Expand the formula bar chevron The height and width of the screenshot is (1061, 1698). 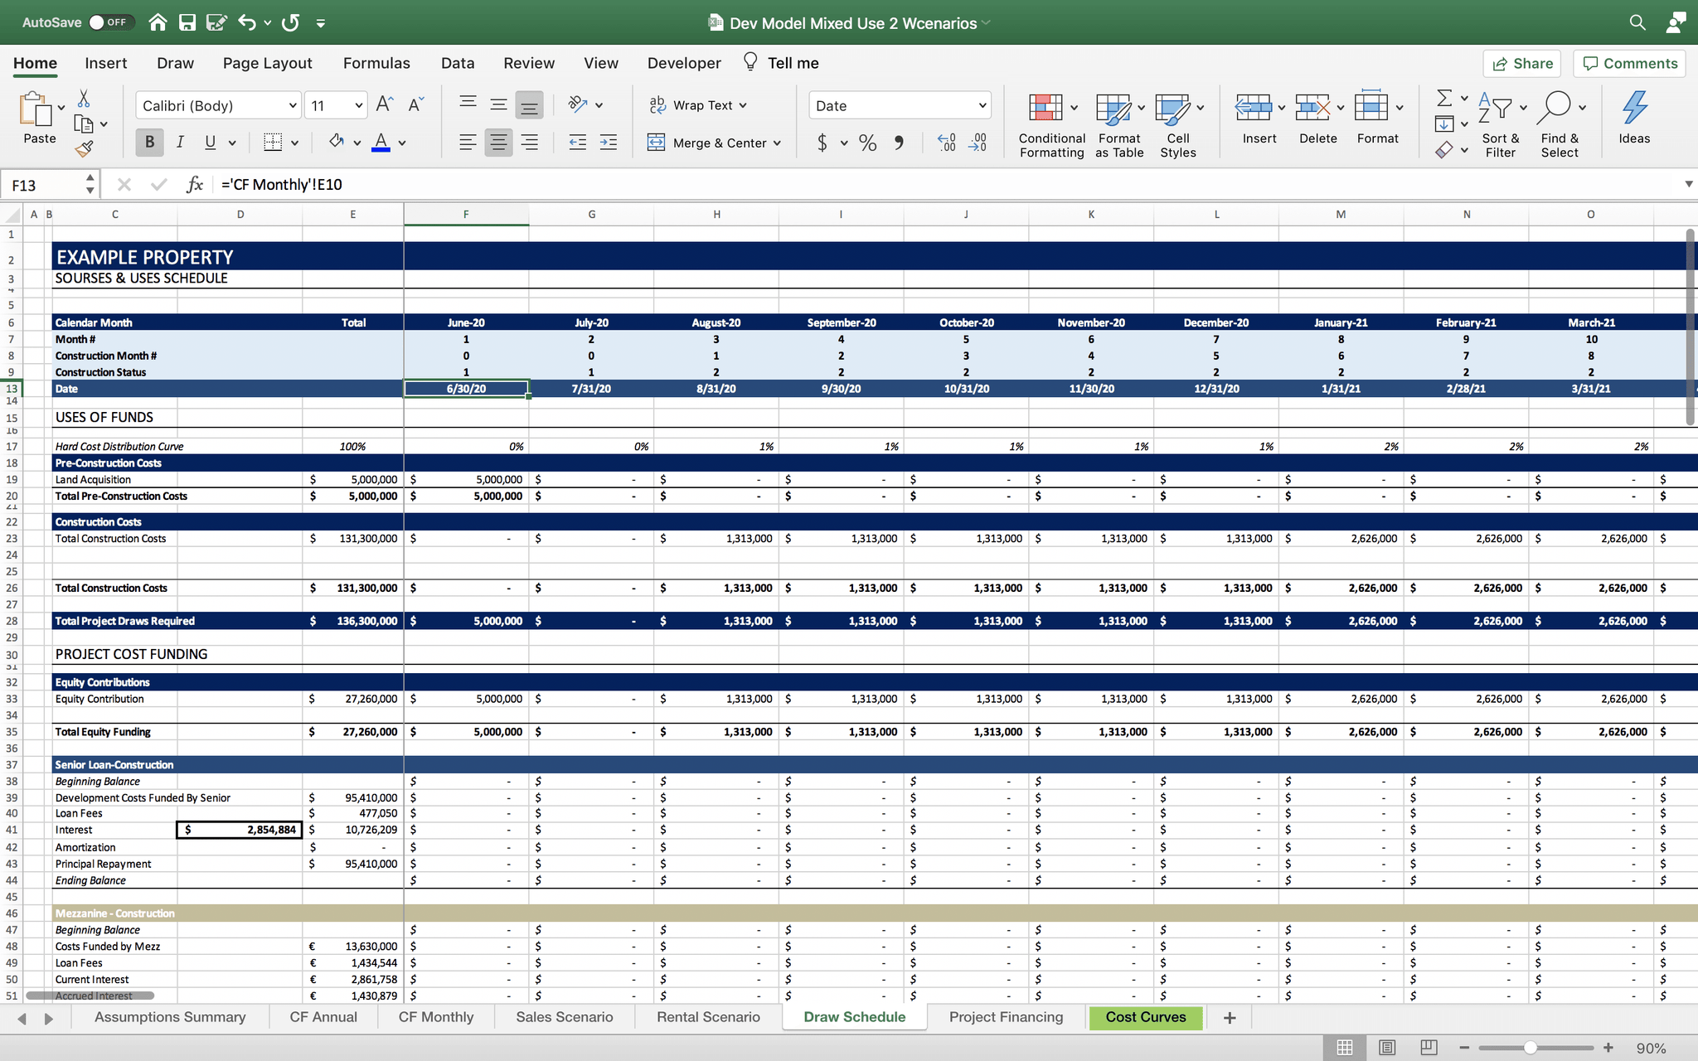click(1688, 184)
